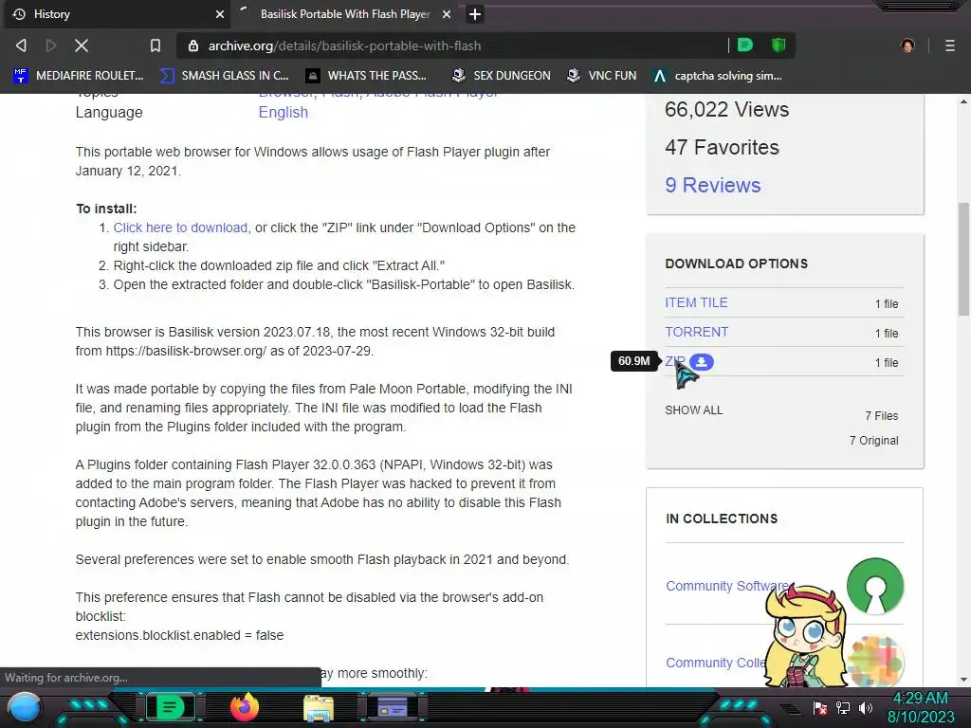Click the '47 Favorites' text

point(722,147)
